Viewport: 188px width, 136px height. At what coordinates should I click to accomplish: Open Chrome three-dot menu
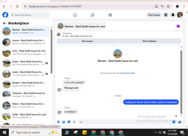point(184,6)
